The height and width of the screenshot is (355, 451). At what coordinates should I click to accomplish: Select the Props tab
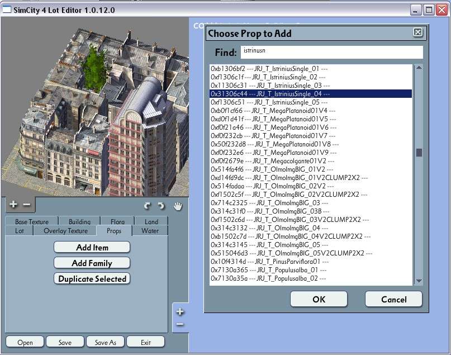pos(114,231)
